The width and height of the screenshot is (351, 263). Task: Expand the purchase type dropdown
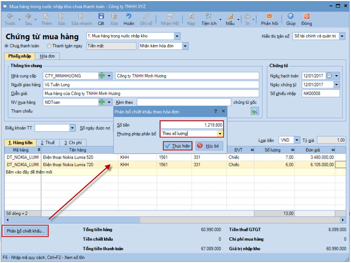[x=177, y=36]
